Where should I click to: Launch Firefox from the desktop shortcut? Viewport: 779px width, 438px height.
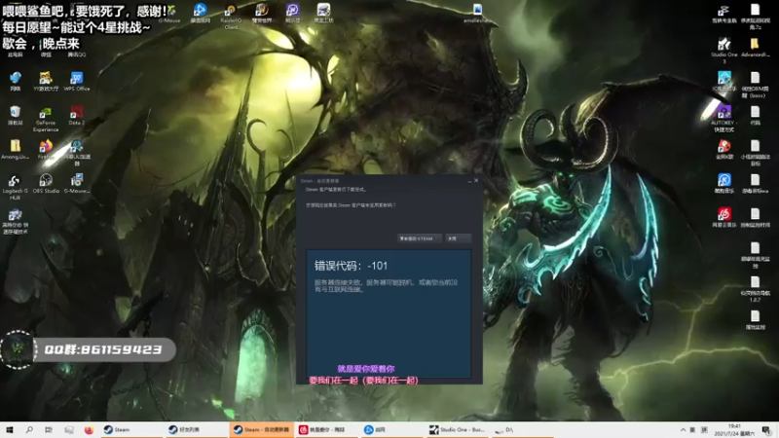pos(46,149)
